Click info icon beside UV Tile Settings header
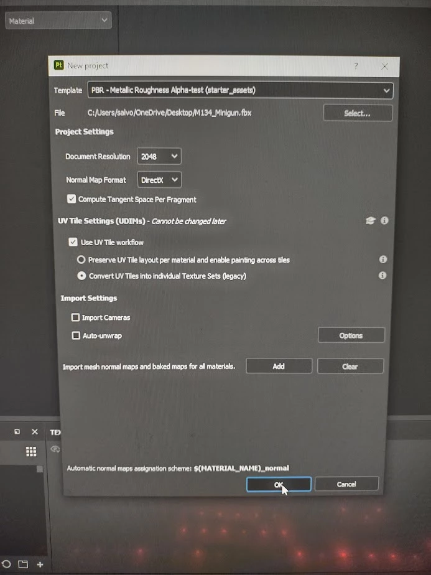Viewport: 431px width, 575px height. pyautogui.click(x=384, y=220)
